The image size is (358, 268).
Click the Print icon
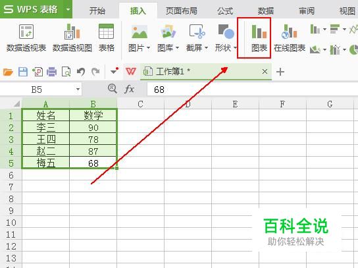(51, 72)
